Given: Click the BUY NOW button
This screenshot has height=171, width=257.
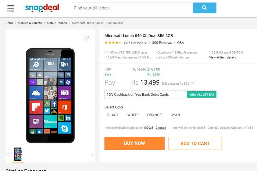Looking at the screenshot, I should (134, 143).
